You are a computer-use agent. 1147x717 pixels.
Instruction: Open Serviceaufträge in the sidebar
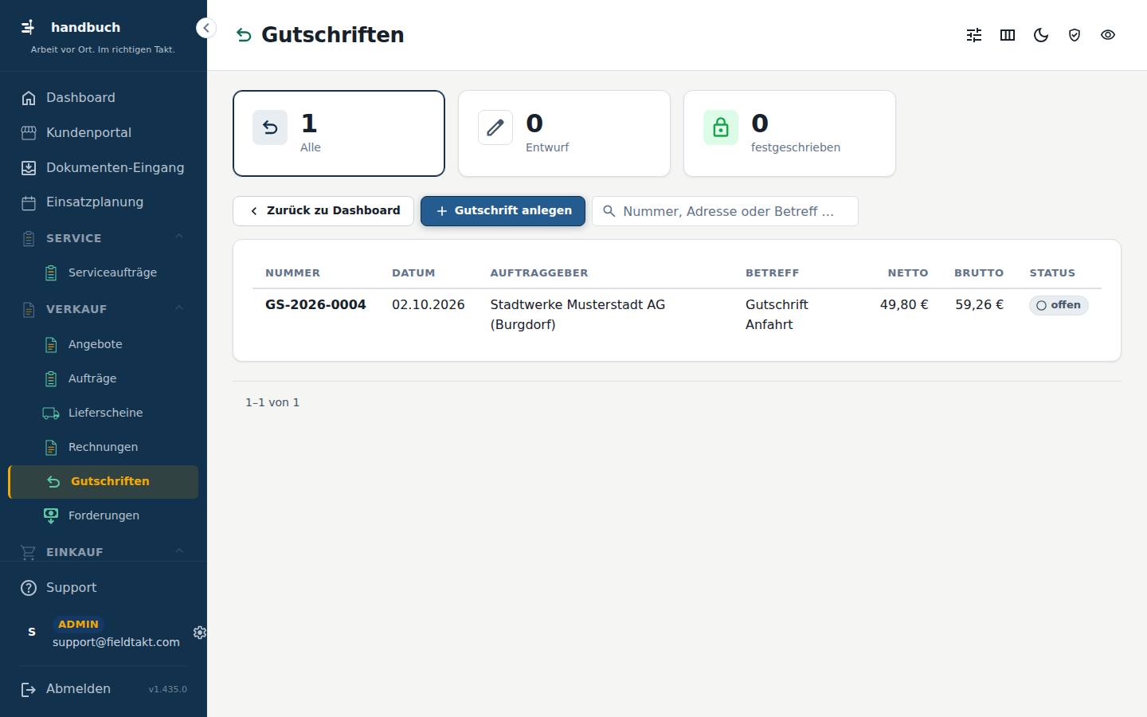(x=104, y=272)
